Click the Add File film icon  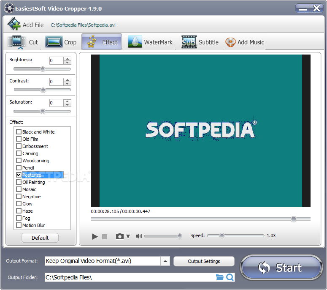click(x=14, y=24)
